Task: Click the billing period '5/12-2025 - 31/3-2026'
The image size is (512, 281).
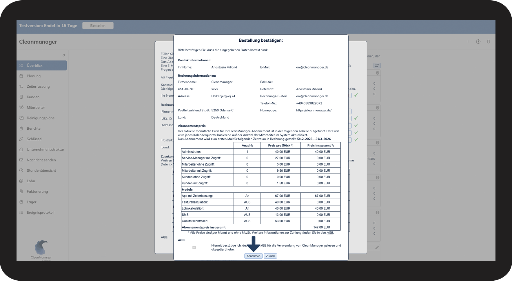Action: click(x=314, y=139)
